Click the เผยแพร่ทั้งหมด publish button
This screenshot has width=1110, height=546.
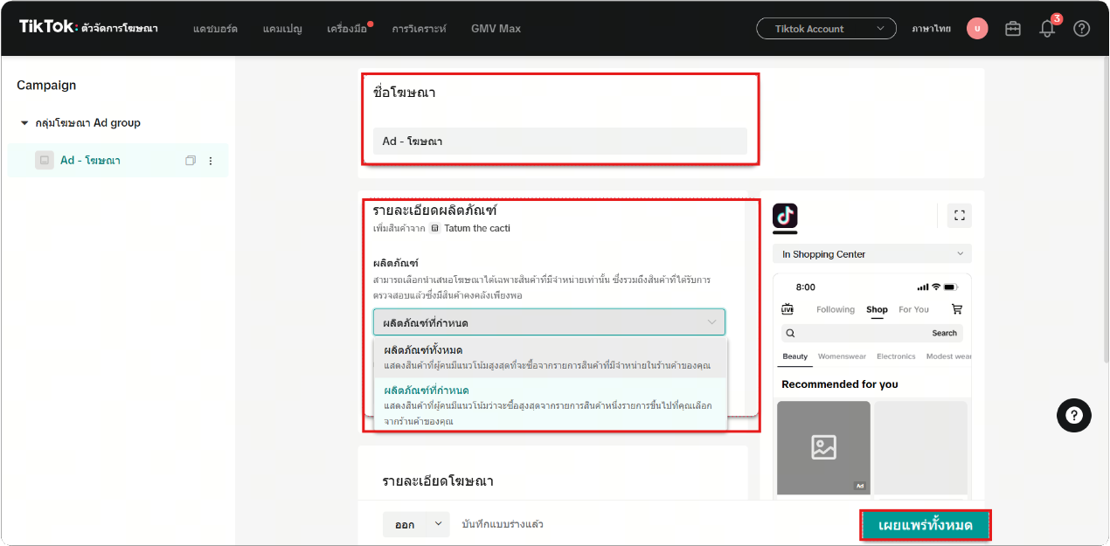pyautogui.click(x=926, y=525)
